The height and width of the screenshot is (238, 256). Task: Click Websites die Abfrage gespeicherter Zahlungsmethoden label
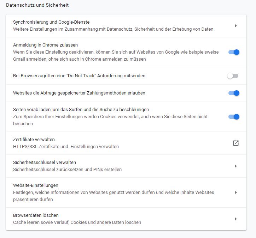pyautogui.click(x=79, y=93)
